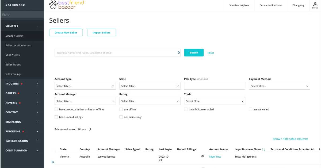
Task: Click the barcode scanner icon in the search field
Action: tap(178, 53)
